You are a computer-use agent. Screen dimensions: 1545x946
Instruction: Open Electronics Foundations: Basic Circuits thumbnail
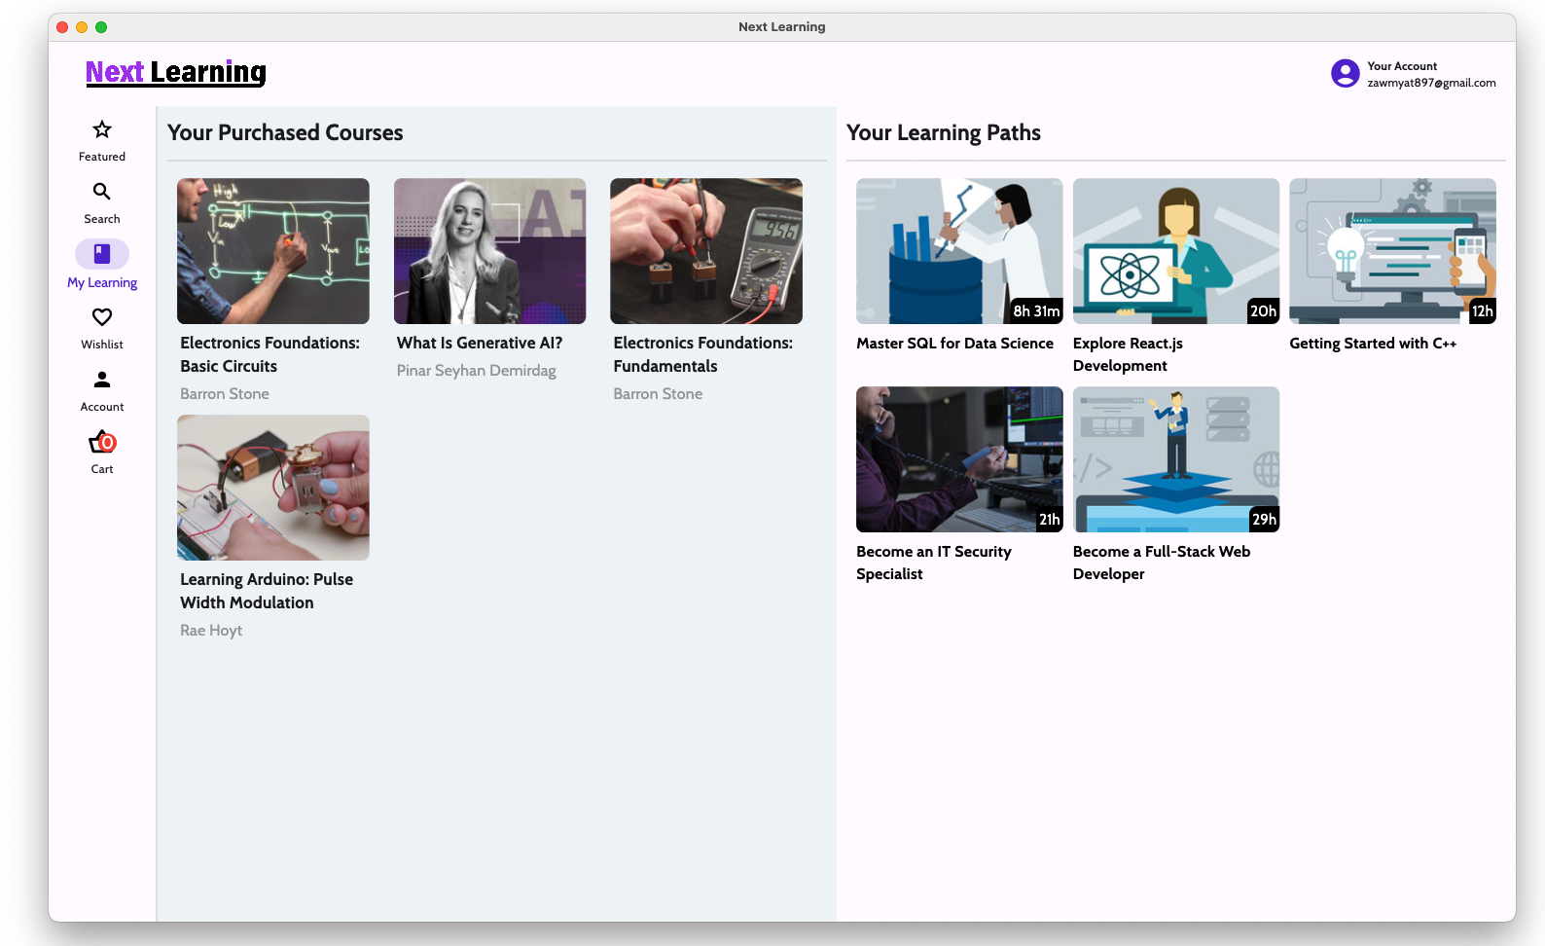point(273,251)
